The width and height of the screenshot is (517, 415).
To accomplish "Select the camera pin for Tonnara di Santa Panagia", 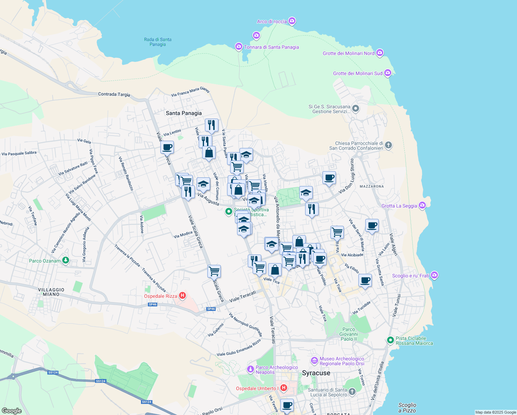I will [238, 46].
